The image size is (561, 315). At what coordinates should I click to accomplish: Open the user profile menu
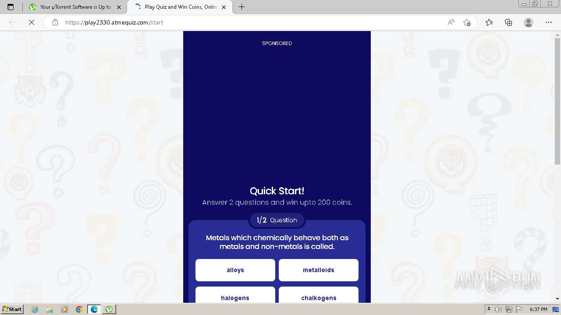(529, 22)
